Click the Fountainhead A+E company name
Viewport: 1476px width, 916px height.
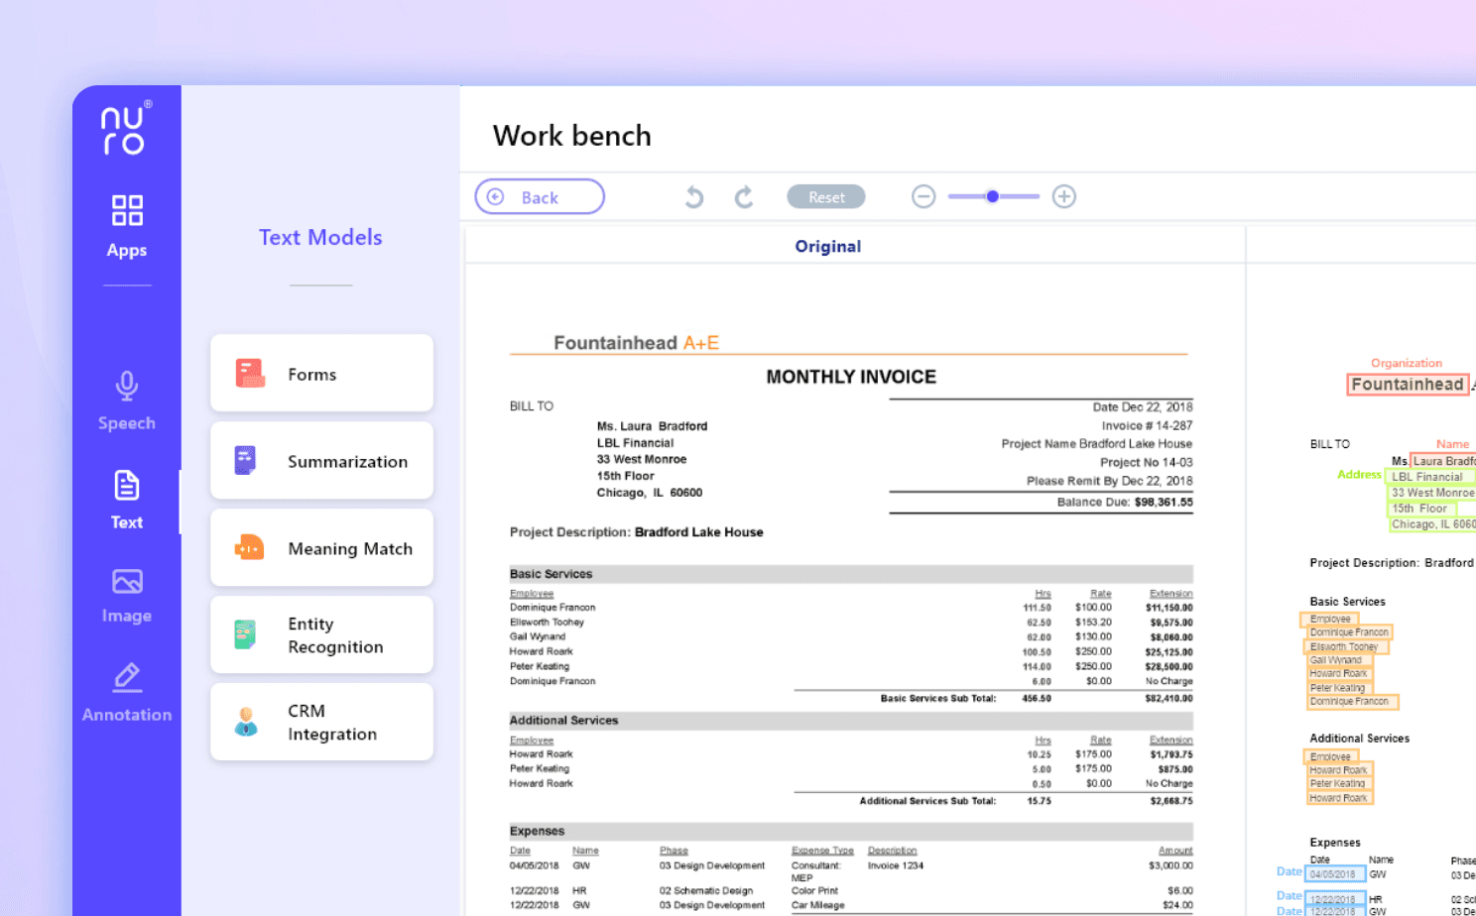tap(636, 343)
